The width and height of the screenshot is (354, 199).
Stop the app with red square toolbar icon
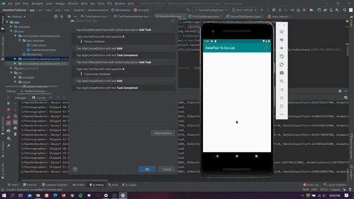[304, 10]
